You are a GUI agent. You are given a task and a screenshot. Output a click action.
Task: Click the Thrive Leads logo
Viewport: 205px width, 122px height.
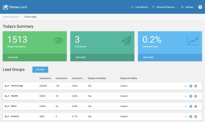tap(15, 7)
